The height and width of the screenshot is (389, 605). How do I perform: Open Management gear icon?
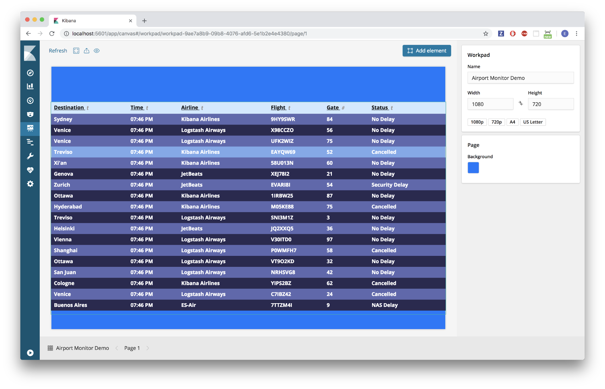pyautogui.click(x=30, y=184)
